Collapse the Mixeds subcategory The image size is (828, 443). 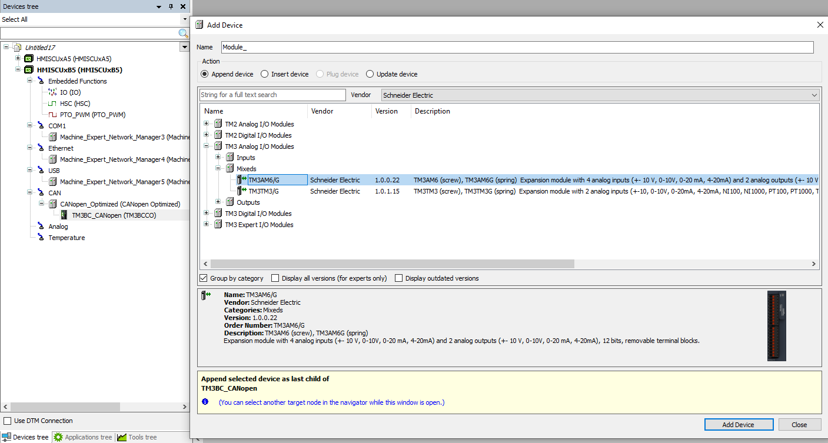coord(218,169)
